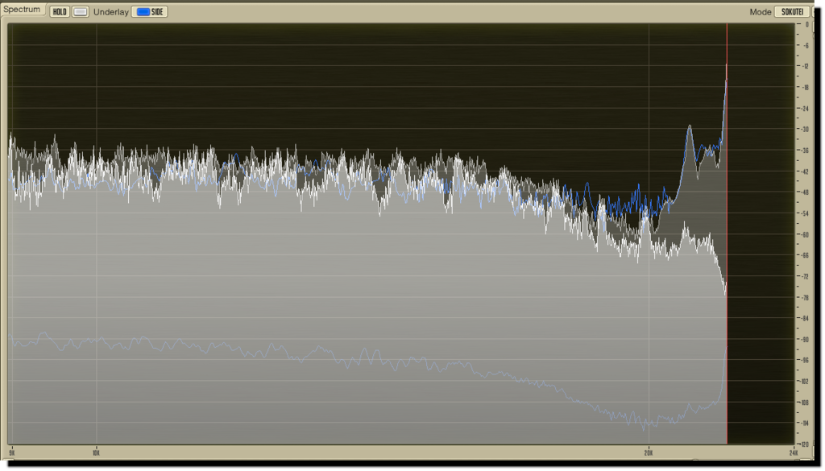Click the -42 dB scale label

pos(806,171)
